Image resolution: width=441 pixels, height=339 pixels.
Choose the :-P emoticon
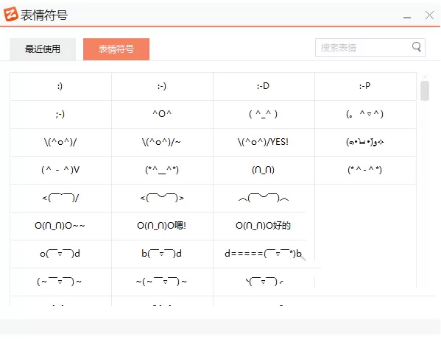pos(365,86)
